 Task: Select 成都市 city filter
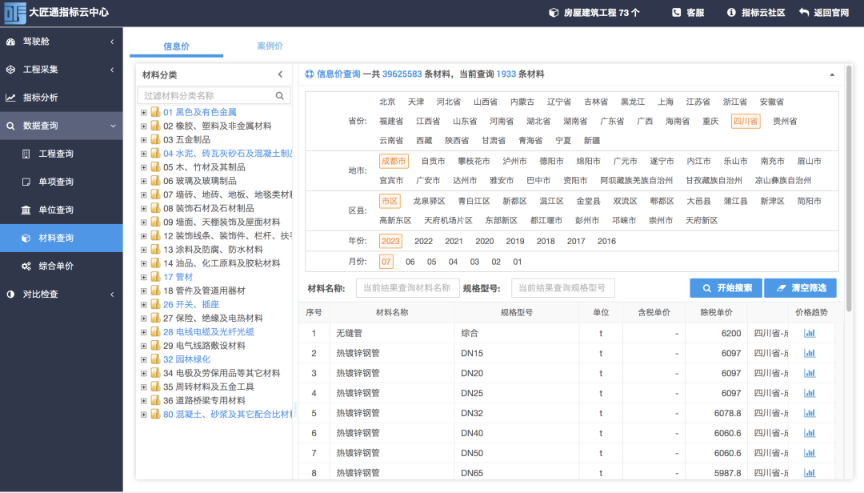pyautogui.click(x=394, y=161)
